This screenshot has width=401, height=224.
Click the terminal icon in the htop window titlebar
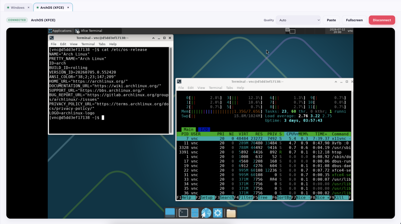(x=179, y=81)
